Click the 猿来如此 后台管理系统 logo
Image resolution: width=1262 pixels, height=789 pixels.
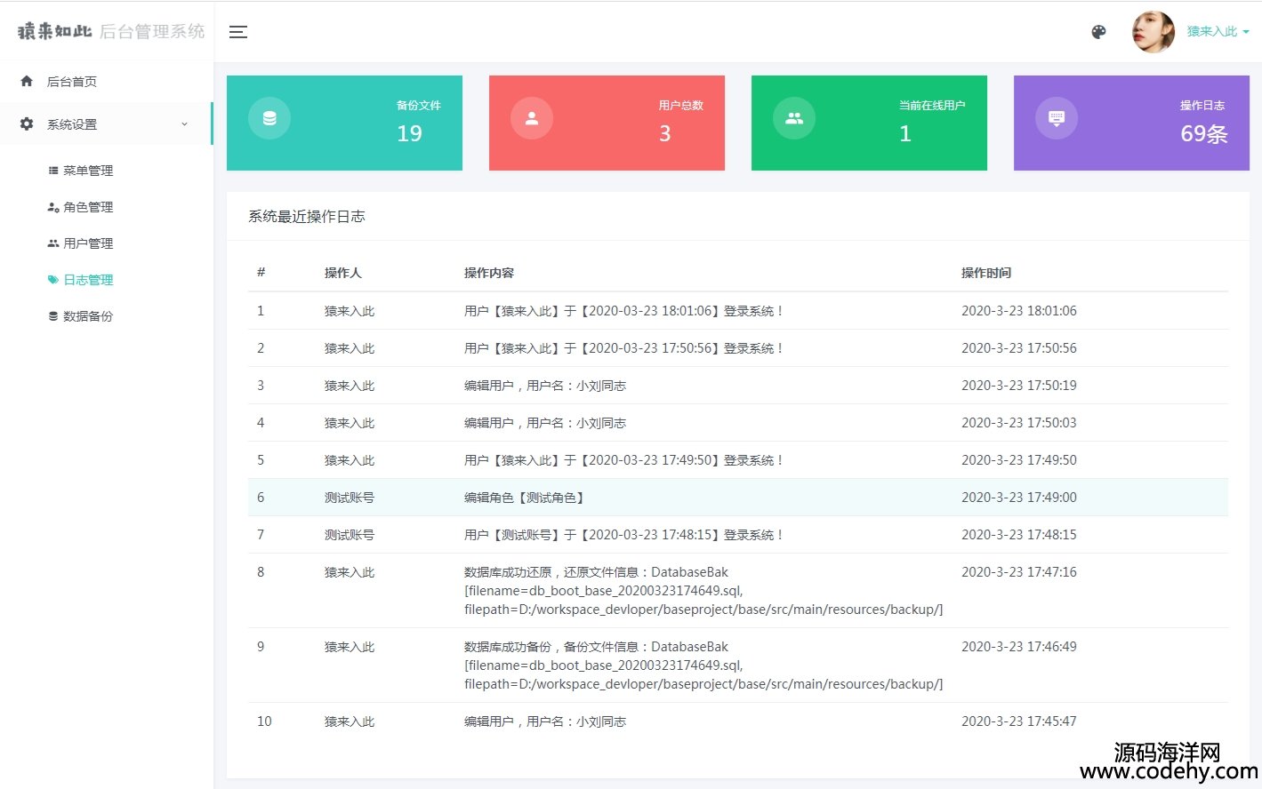coord(111,31)
